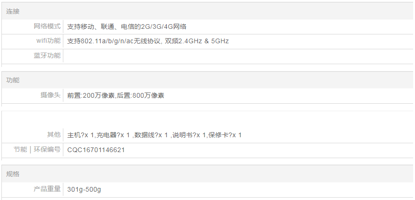Select the wifi功能 row label

48,41
